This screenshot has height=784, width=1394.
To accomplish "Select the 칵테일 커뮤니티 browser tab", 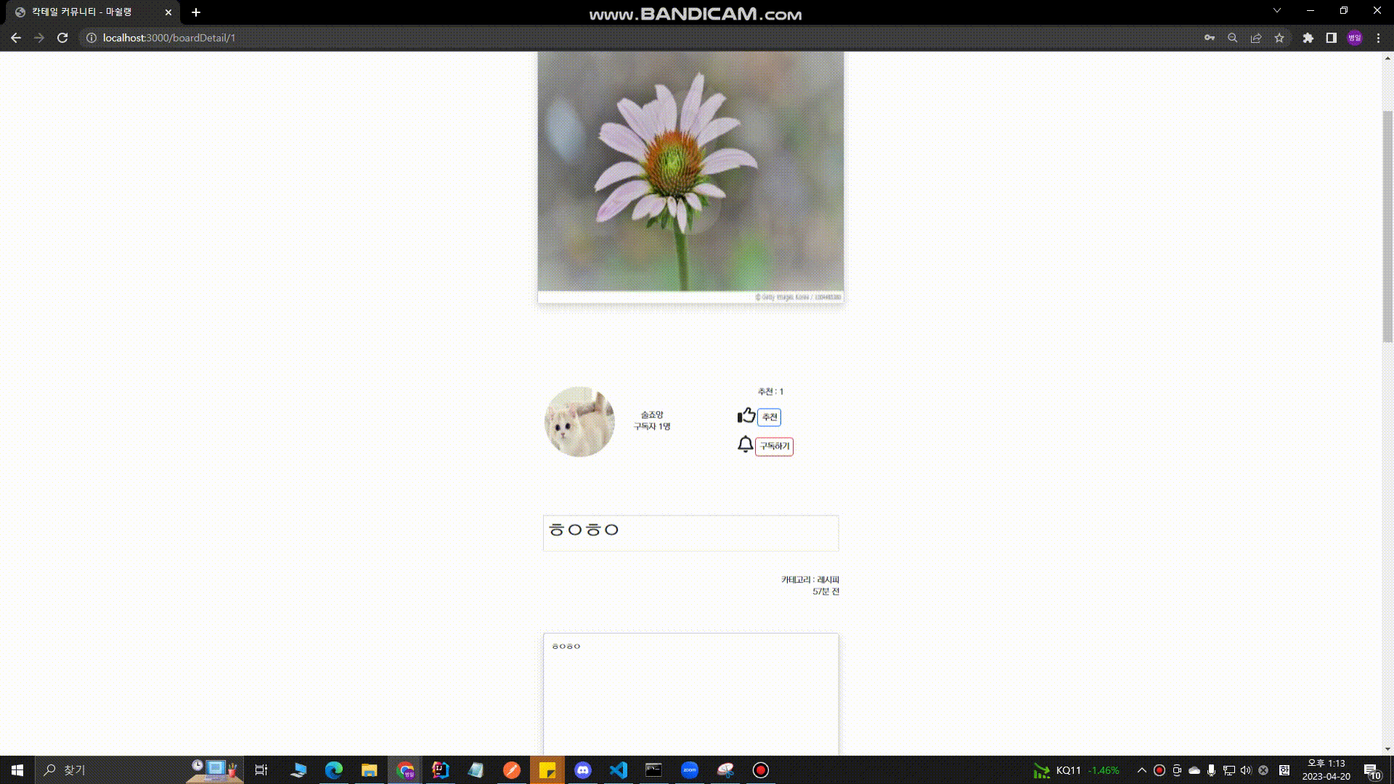I will click(94, 12).
